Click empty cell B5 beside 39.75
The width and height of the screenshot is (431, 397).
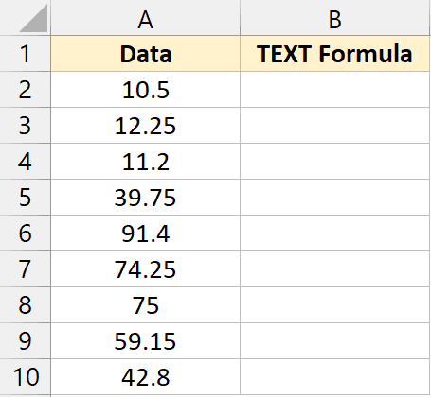coord(335,198)
